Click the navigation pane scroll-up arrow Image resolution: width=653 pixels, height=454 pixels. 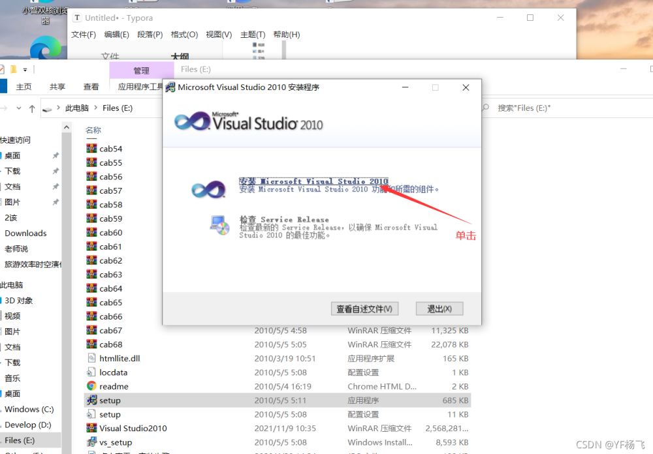coord(67,127)
